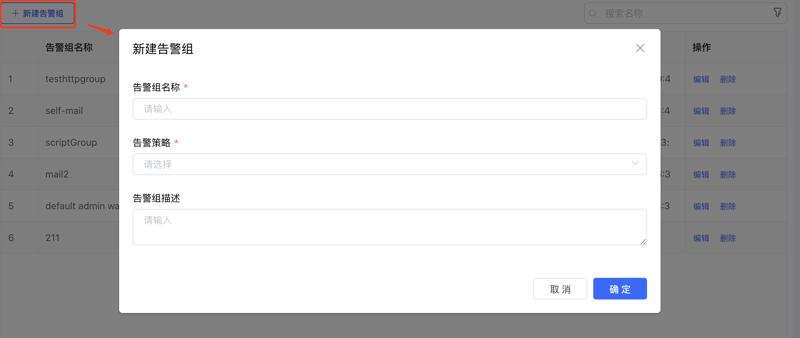
Task: Click 编辑 for the 211 row
Action: click(x=701, y=238)
